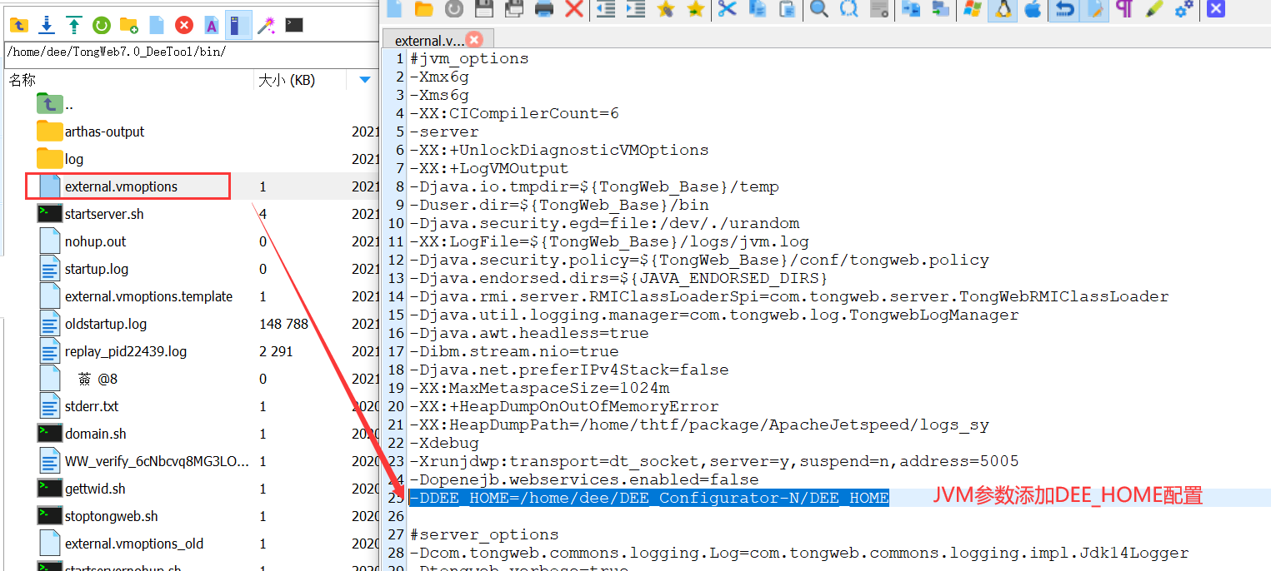Select external.vmoptions.template file
The height and width of the screenshot is (571, 1271).
(x=148, y=296)
